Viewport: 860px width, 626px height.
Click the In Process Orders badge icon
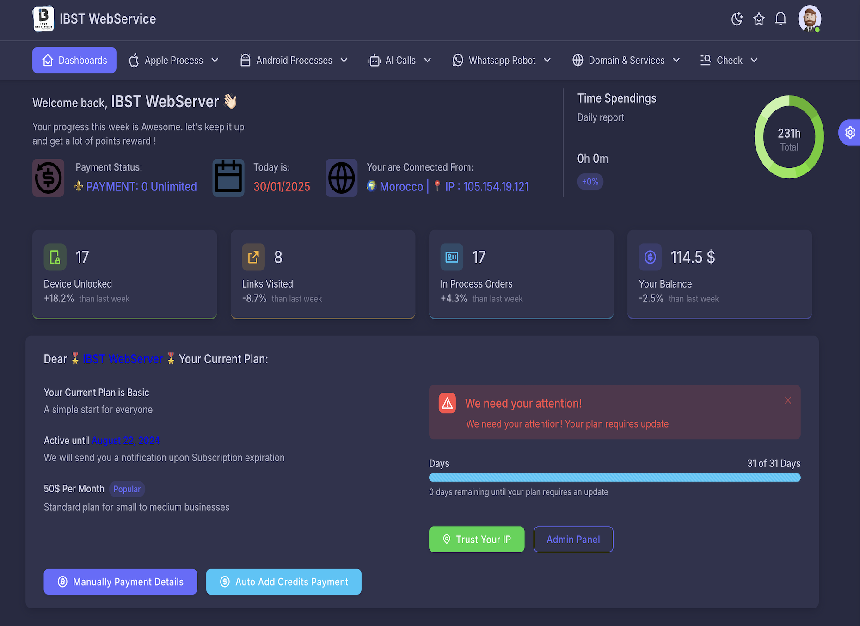tap(451, 257)
